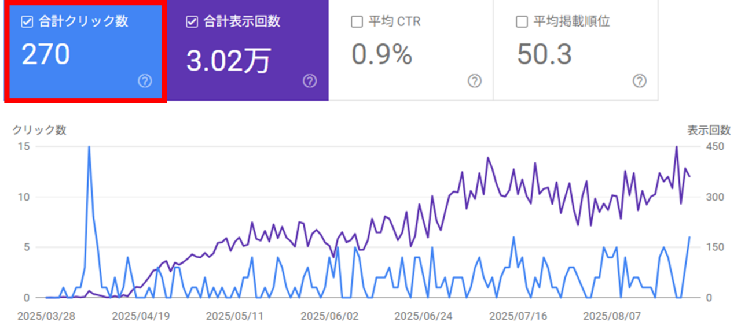The image size is (741, 333).
Task: Enable the 平均 CTR checkbox
Action: coord(357,22)
